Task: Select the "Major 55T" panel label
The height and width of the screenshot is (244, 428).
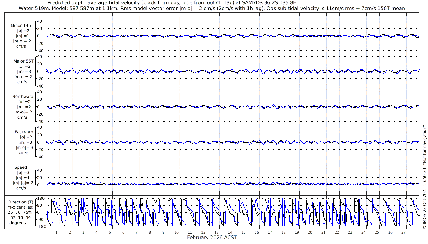Action: pyautogui.click(x=24, y=61)
